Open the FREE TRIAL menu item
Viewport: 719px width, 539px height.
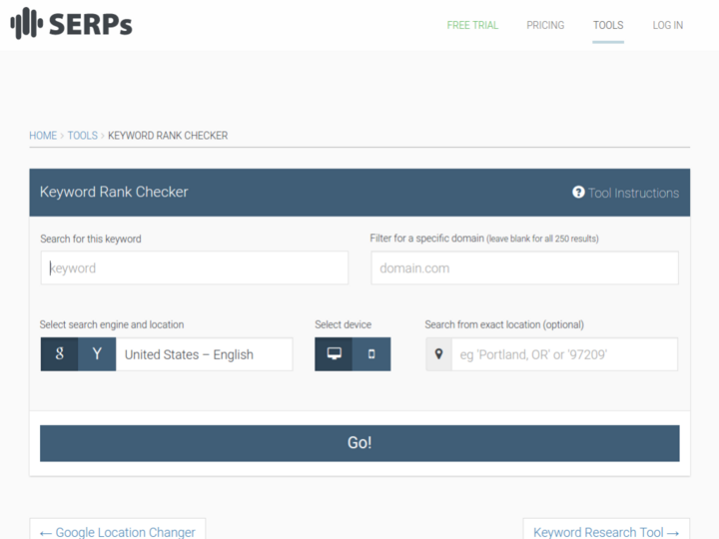[472, 25]
